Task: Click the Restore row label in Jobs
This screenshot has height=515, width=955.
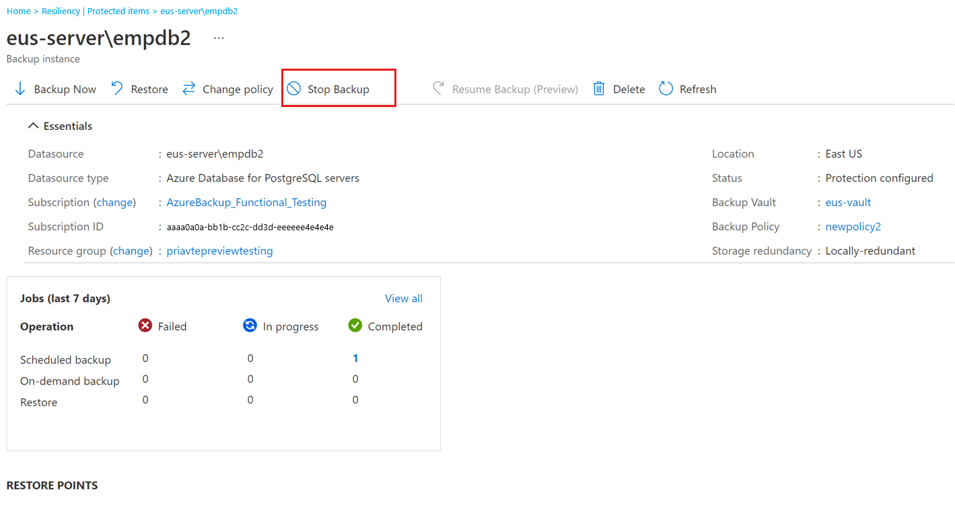Action: pyautogui.click(x=39, y=403)
